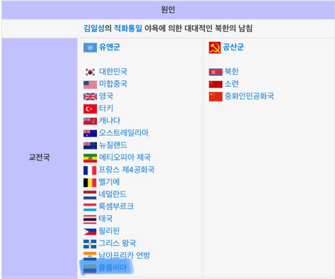335x279 pixels.
Task: Open the 미합중국 link
Action: [113, 84]
